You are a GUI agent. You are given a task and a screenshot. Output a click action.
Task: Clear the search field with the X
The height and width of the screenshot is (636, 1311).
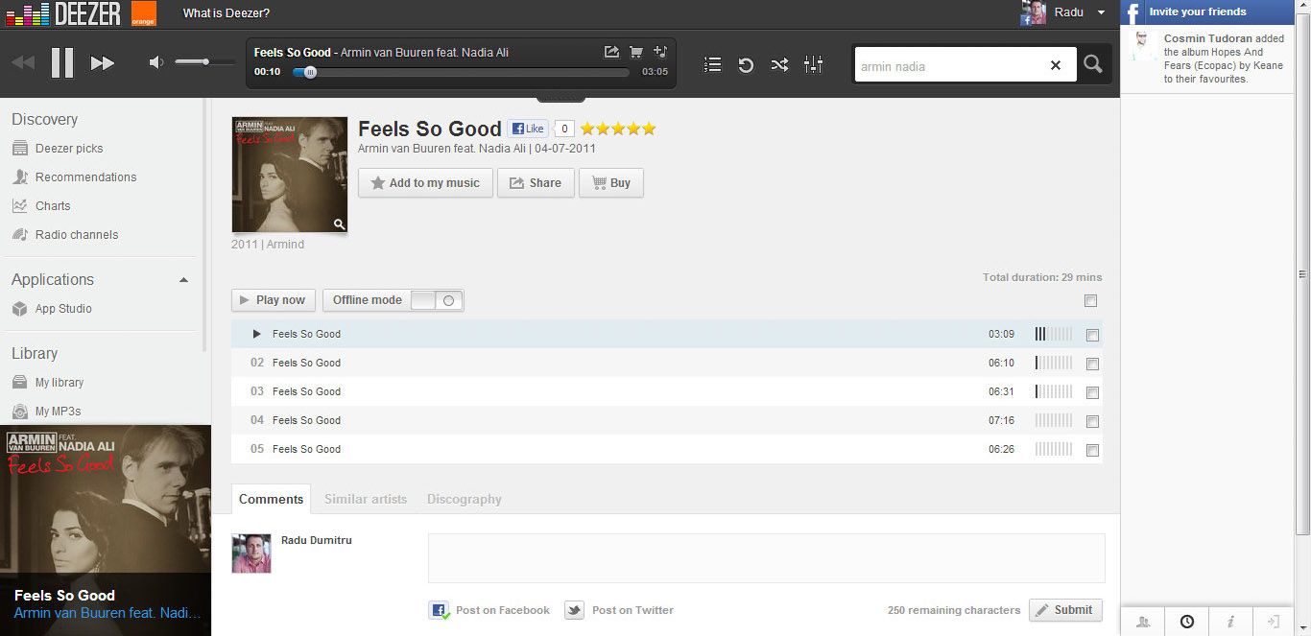[1056, 65]
